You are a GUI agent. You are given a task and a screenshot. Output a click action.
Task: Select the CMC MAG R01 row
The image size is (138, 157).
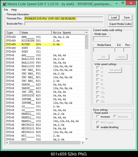click(45, 81)
